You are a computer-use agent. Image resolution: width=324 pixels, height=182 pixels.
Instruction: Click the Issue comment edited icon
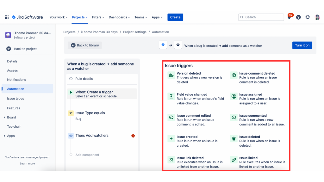pos(171,118)
